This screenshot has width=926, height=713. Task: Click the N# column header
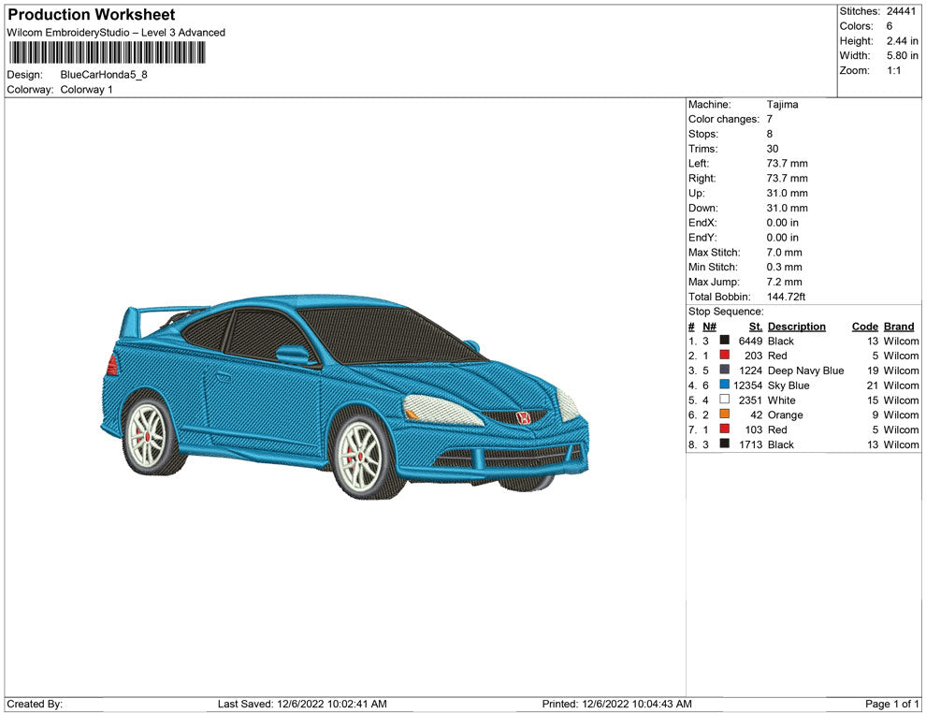pos(709,327)
